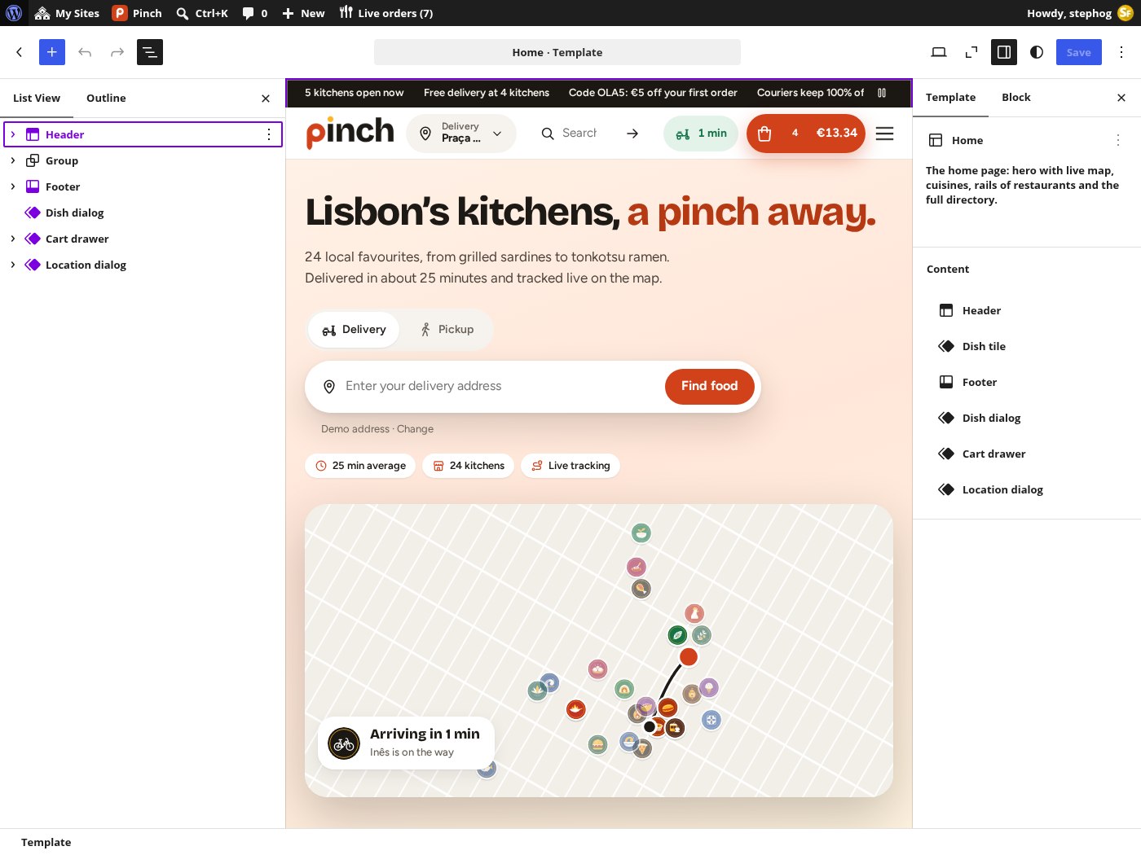Open the Home · Template command bar
This screenshot has height=855, width=1141.
tap(557, 52)
